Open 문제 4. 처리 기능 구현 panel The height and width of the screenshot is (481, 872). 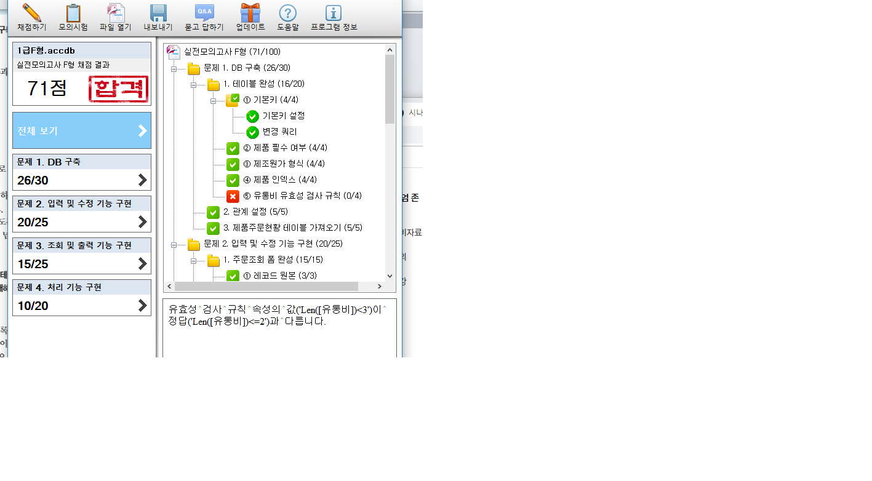82,298
